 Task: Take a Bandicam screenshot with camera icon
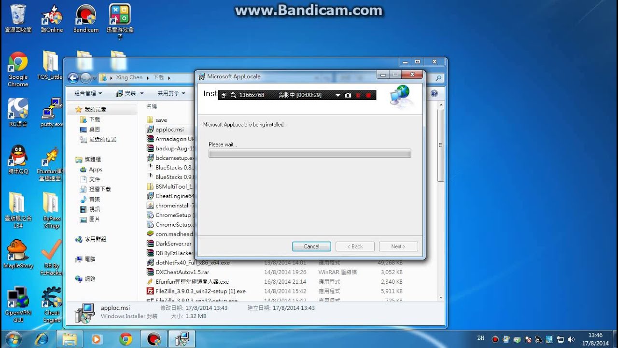pos(348,95)
